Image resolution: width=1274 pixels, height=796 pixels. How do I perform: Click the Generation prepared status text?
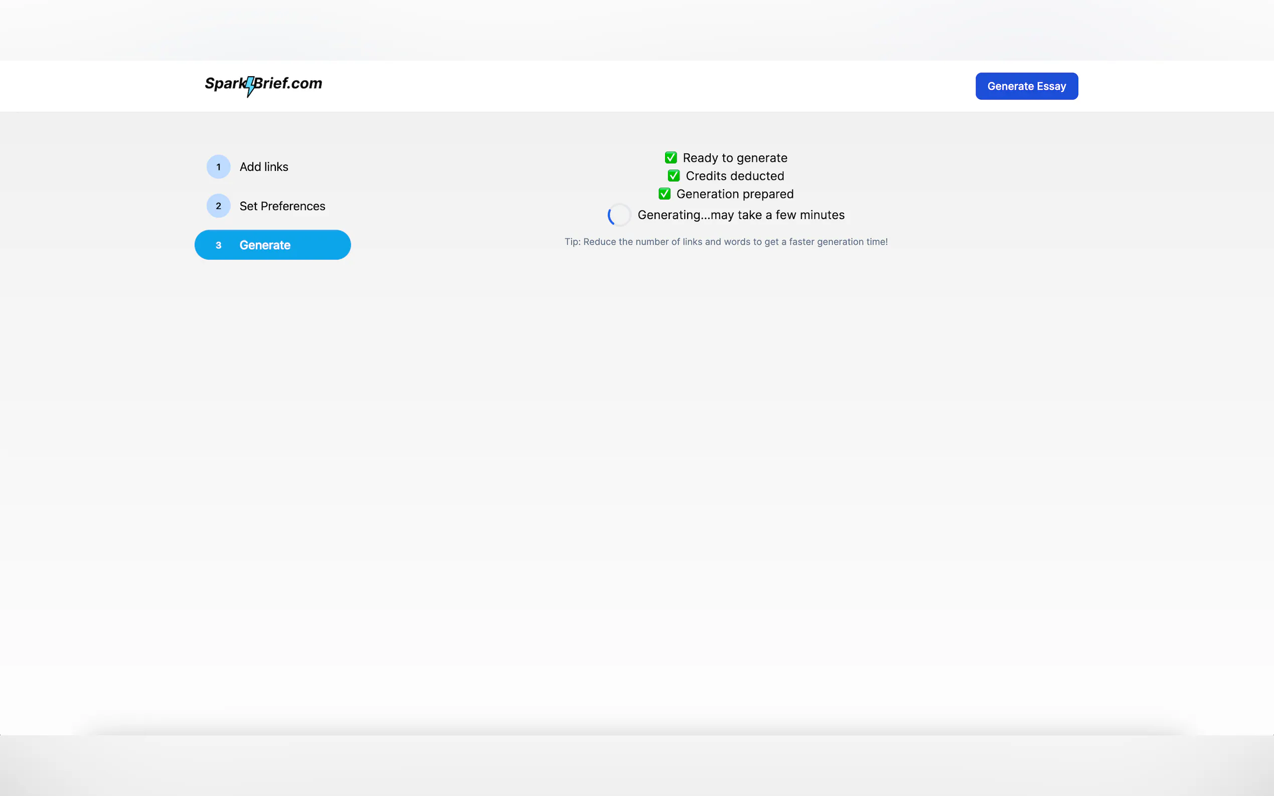pos(735,194)
